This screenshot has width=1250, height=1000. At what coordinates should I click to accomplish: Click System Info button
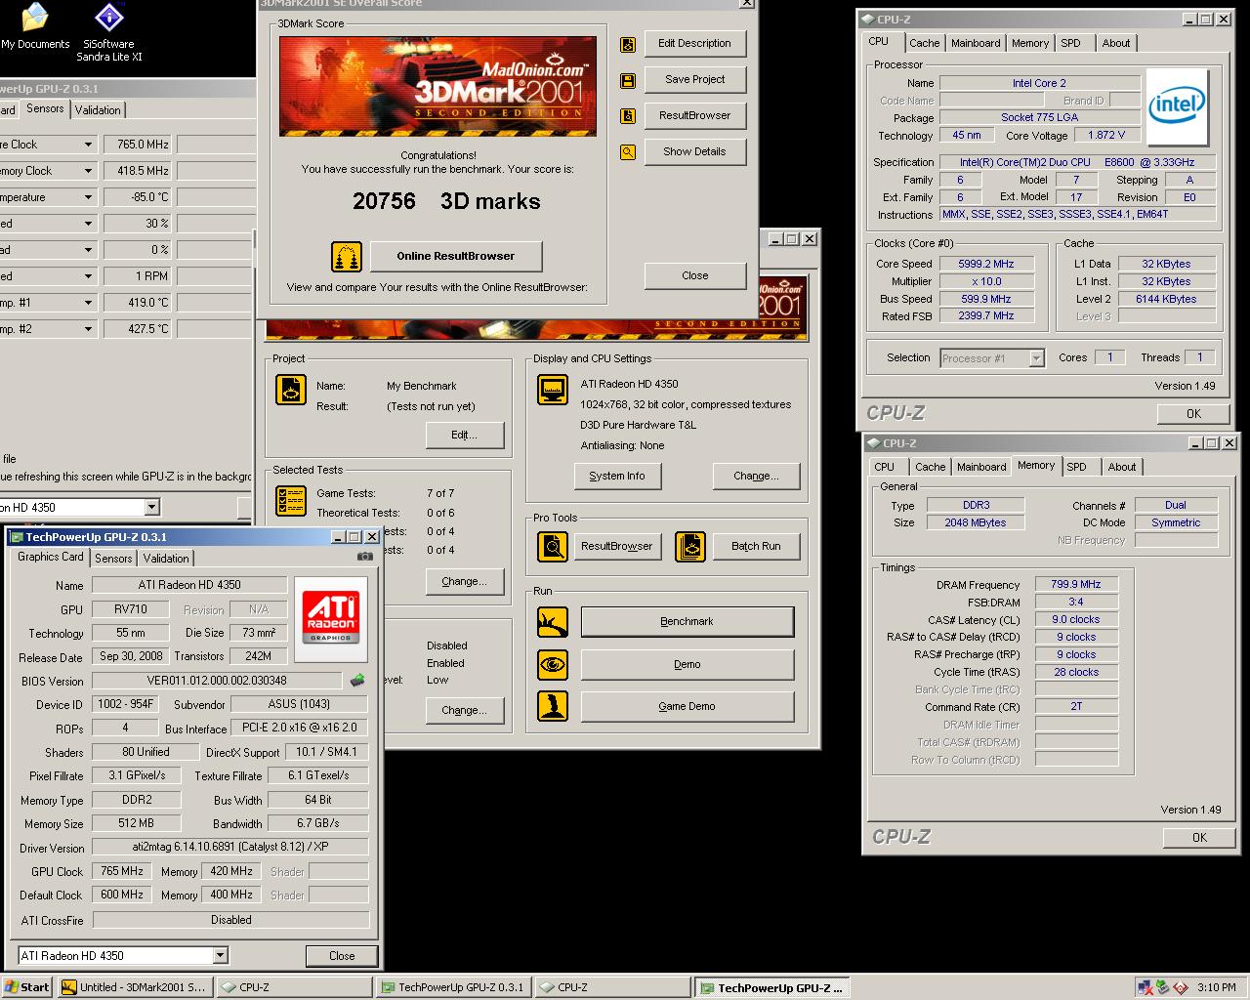[617, 477]
